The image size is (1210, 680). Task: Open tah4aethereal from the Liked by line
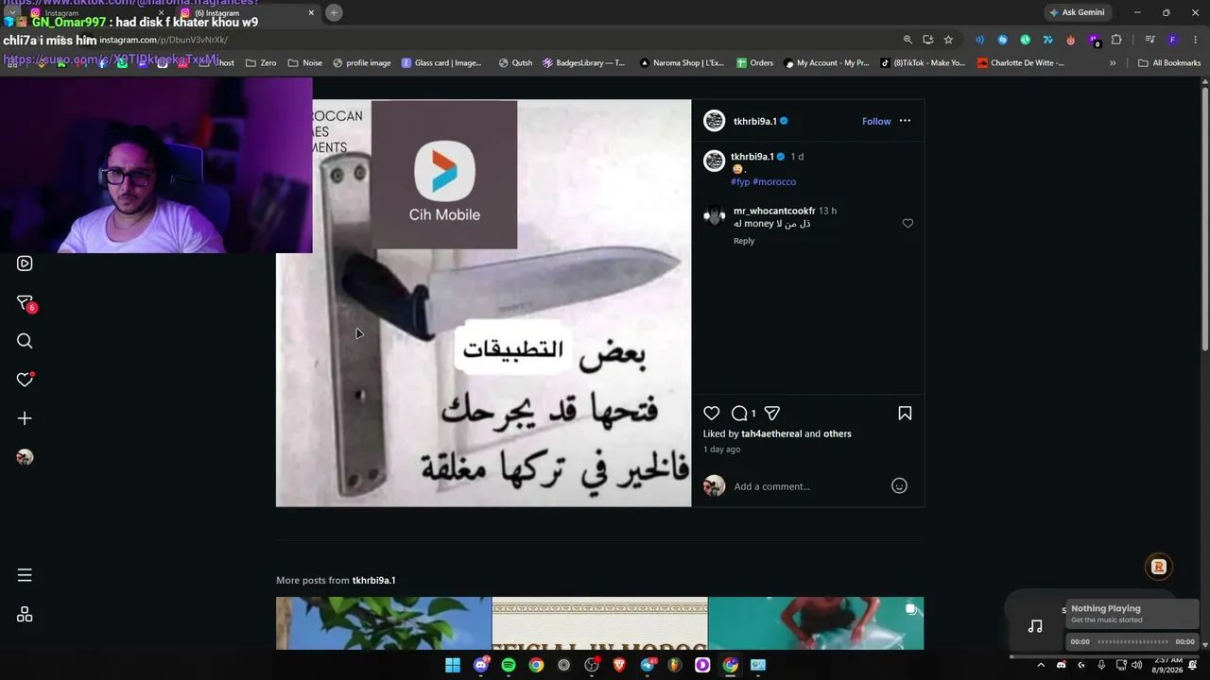coord(771,433)
